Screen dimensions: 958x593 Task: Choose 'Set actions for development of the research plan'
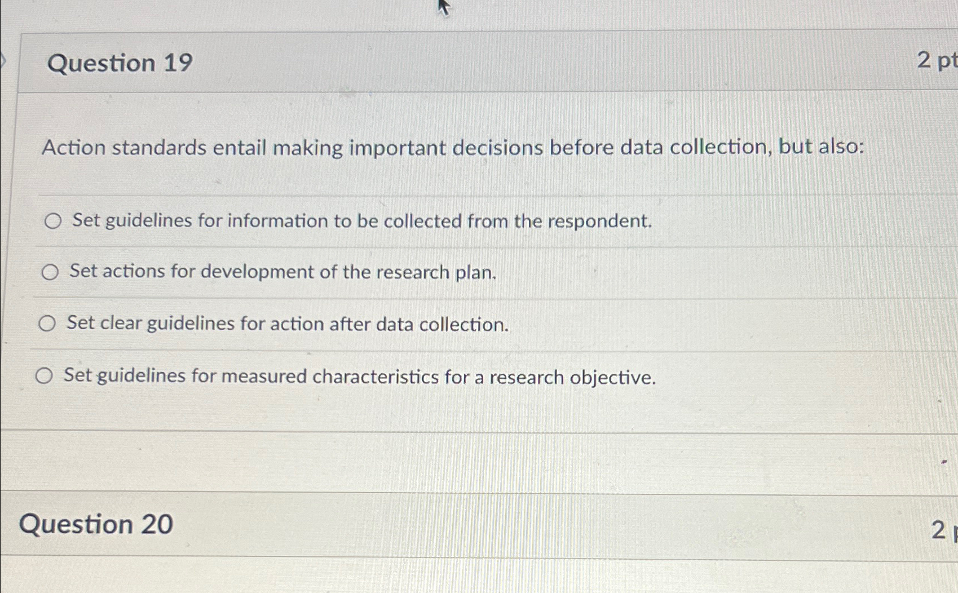pyautogui.click(x=50, y=272)
